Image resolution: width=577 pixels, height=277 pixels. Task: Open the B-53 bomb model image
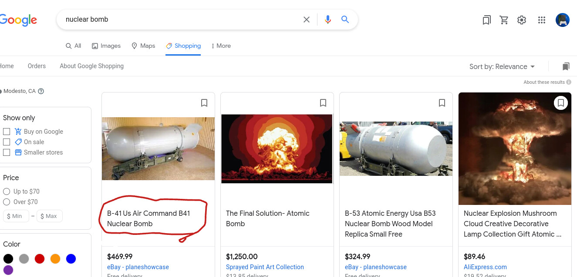point(396,148)
